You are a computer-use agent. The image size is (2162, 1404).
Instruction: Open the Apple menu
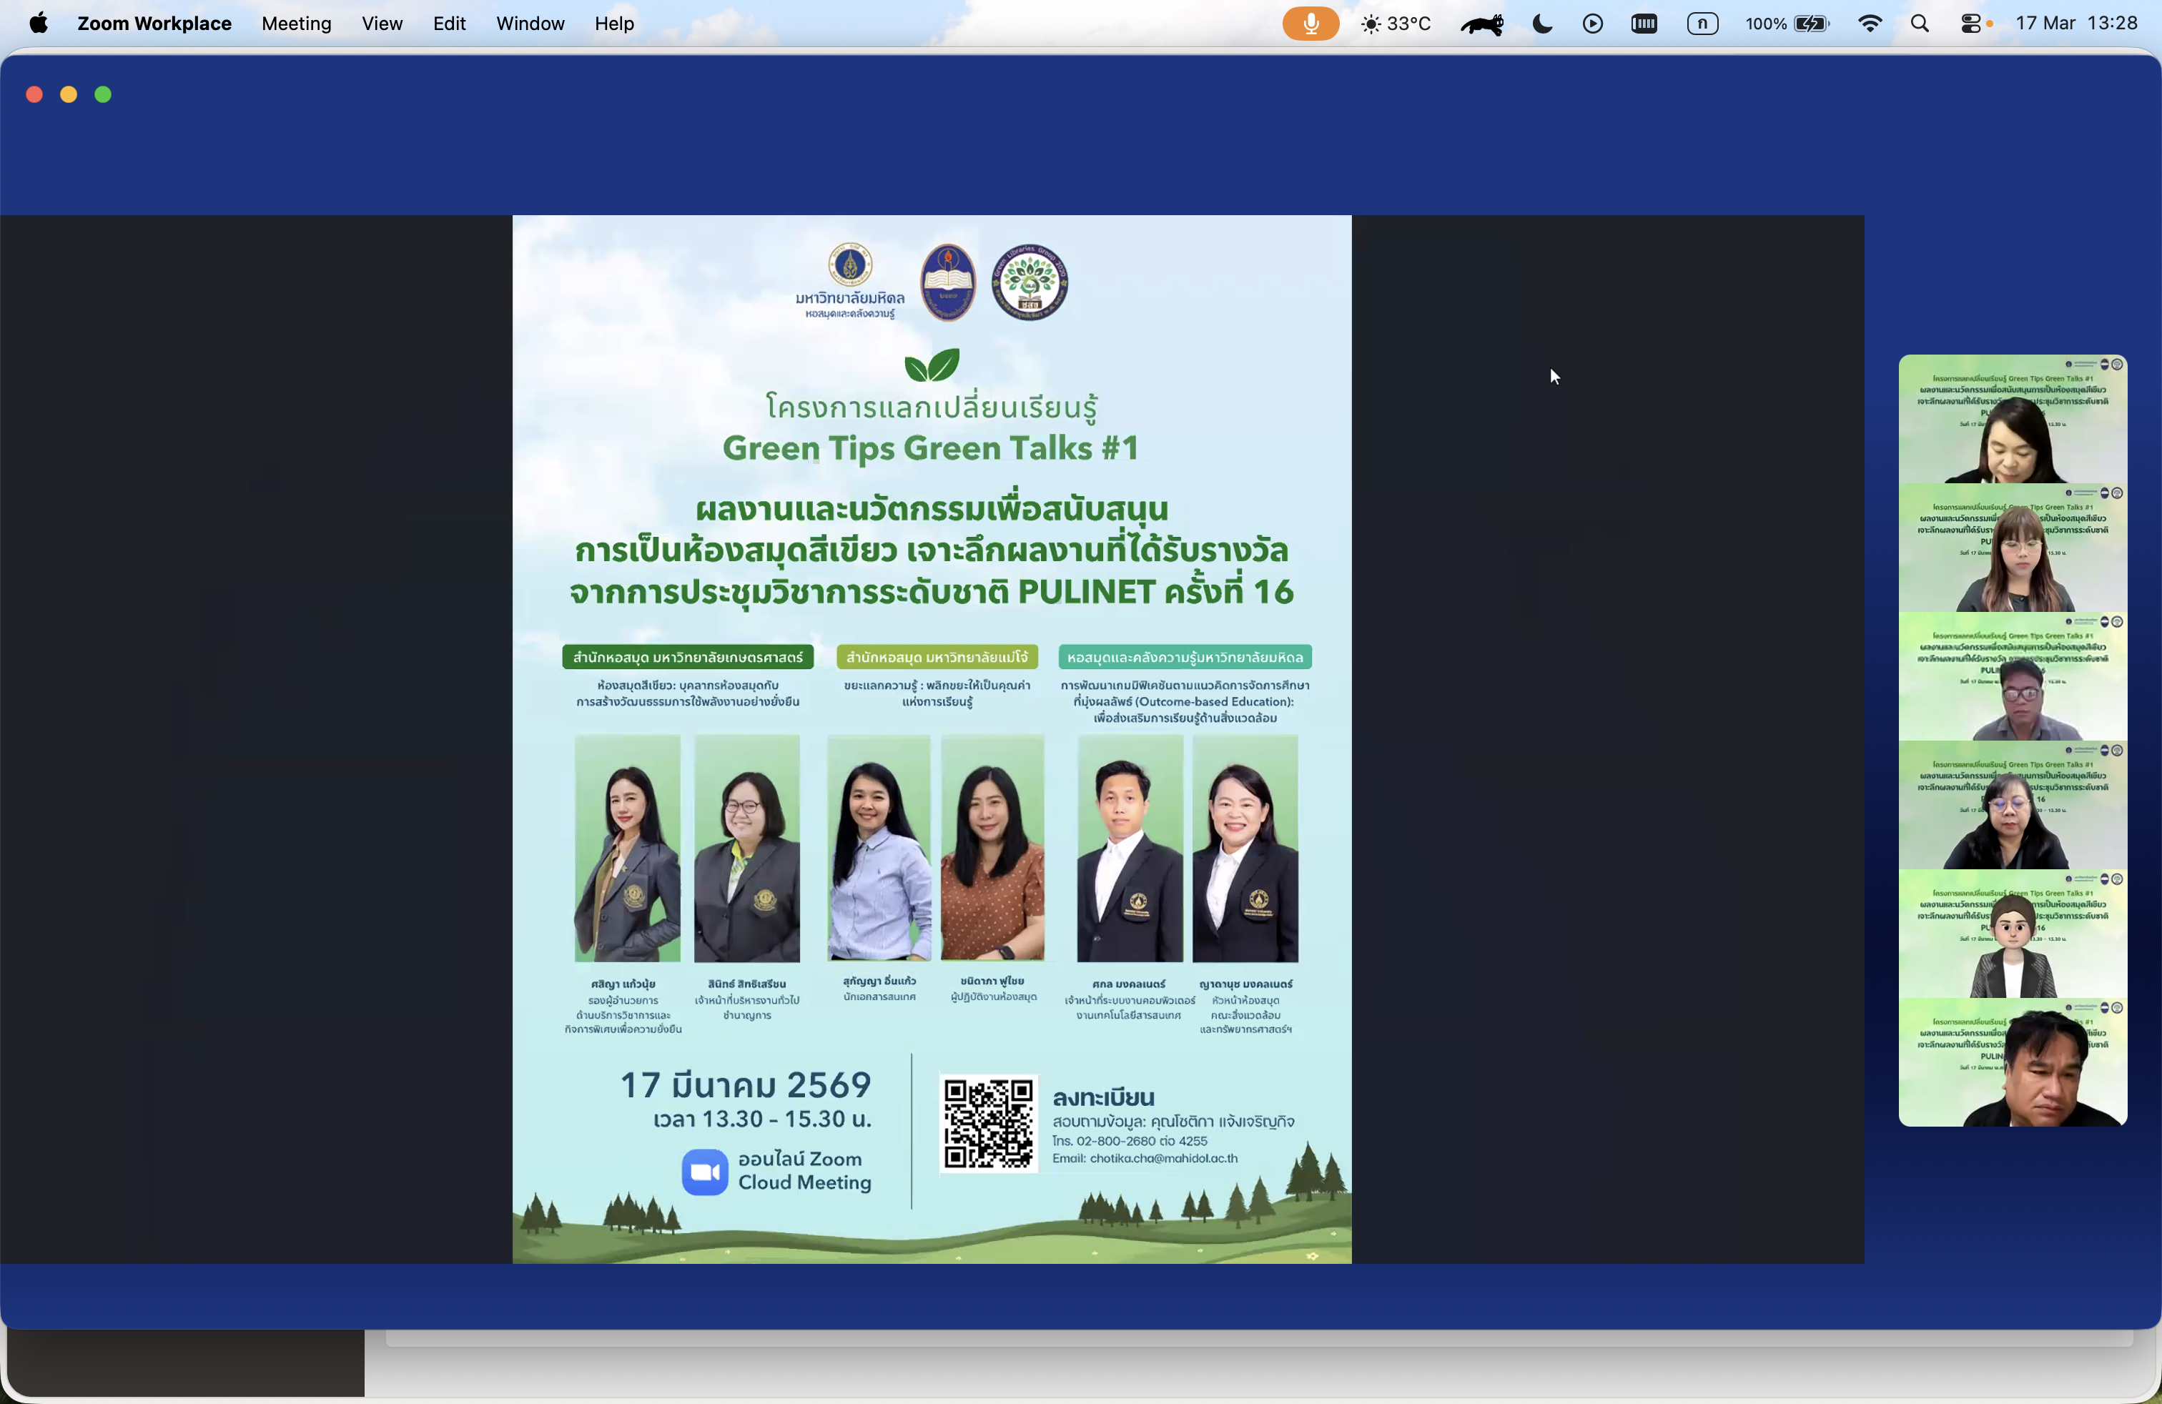pyautogui.click(x=38, y=24)
